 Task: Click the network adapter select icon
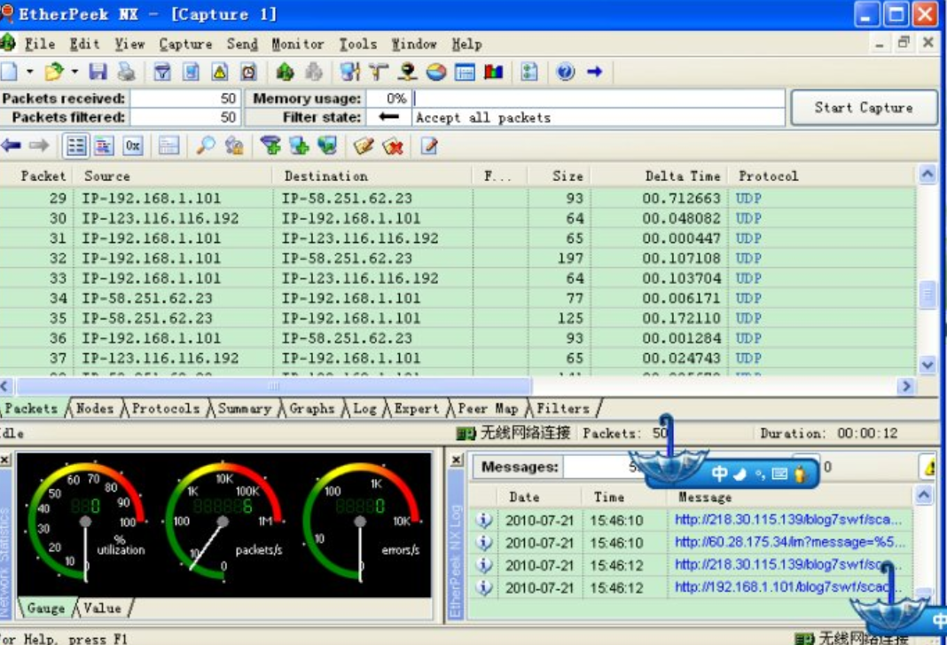click(349, 72)
